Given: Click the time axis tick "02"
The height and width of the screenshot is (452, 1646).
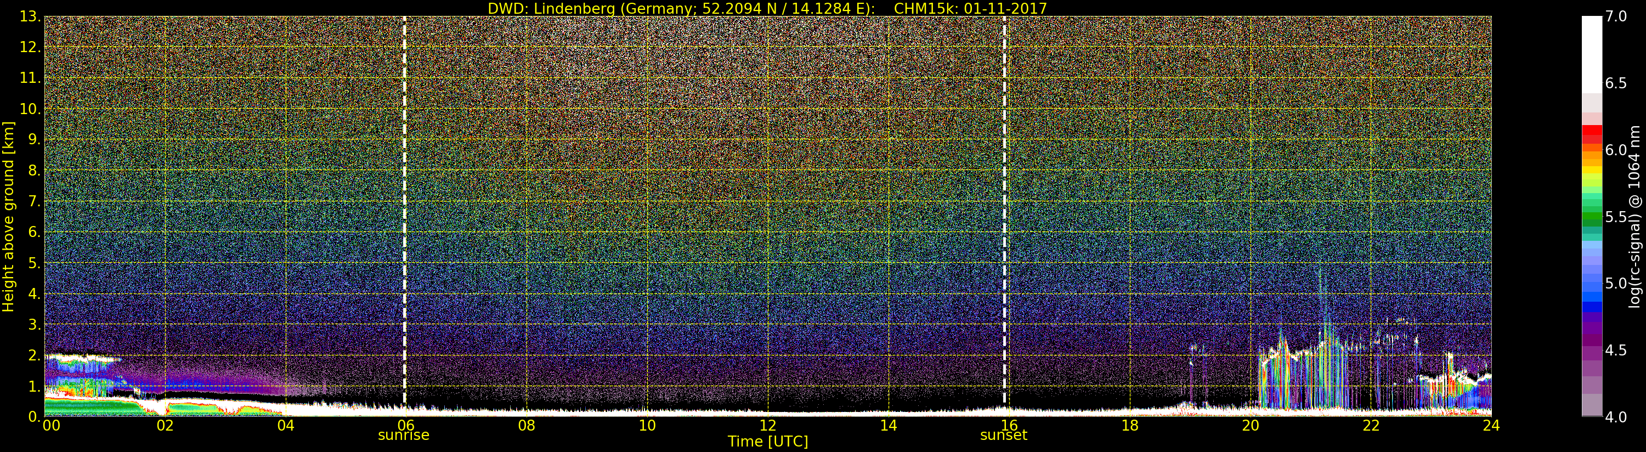Looking at the screenshot, I should [165, 426].
